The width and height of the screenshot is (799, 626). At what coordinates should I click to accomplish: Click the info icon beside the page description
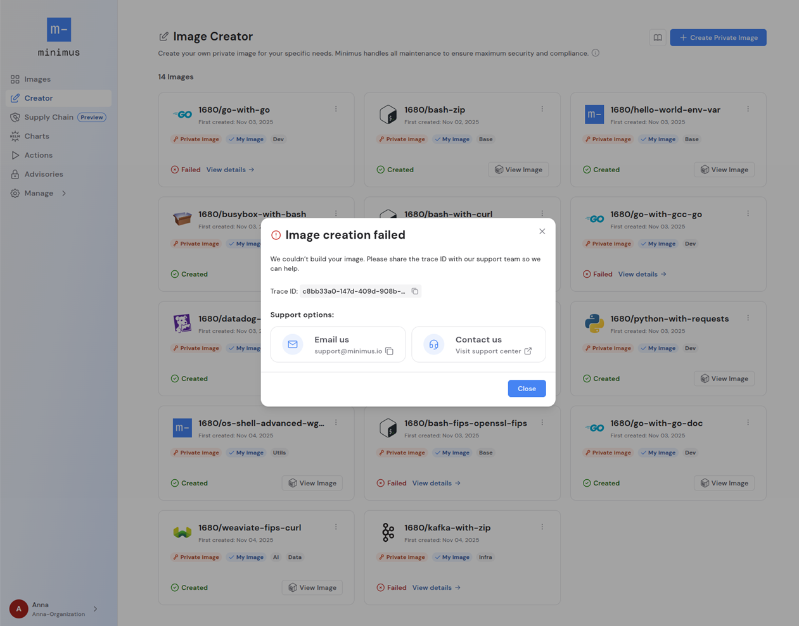(596, 53)
